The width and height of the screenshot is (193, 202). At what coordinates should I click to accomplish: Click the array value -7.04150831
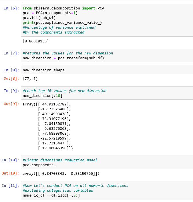[x=54, y=124]
